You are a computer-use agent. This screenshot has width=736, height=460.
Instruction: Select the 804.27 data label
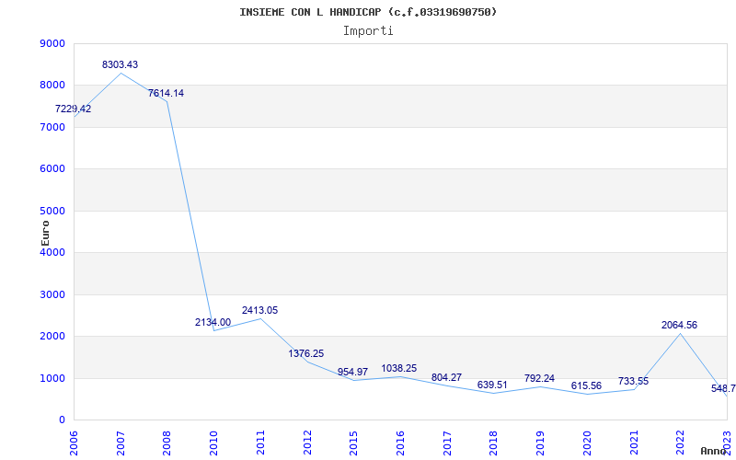coord(446,377)
